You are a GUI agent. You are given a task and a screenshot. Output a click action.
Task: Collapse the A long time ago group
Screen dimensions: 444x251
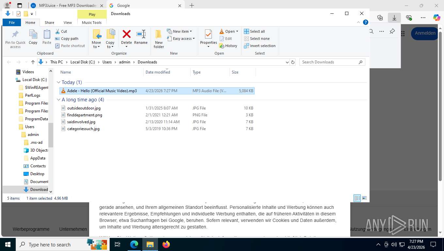click(x=59, y=100)
